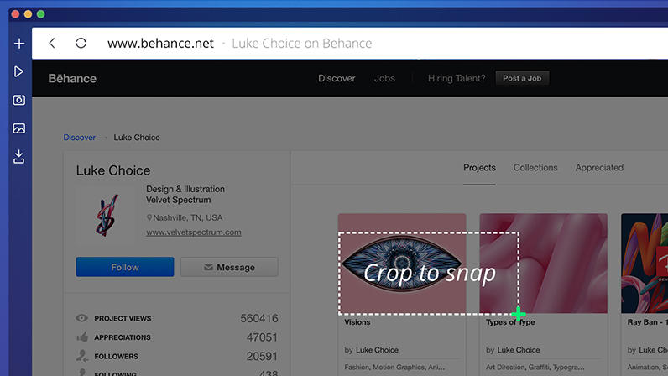Click the Discover breadcrumb link
668x376 pixels.
[79, 138]
